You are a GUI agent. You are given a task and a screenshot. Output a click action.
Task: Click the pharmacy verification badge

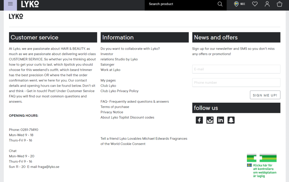pos(262,166)
